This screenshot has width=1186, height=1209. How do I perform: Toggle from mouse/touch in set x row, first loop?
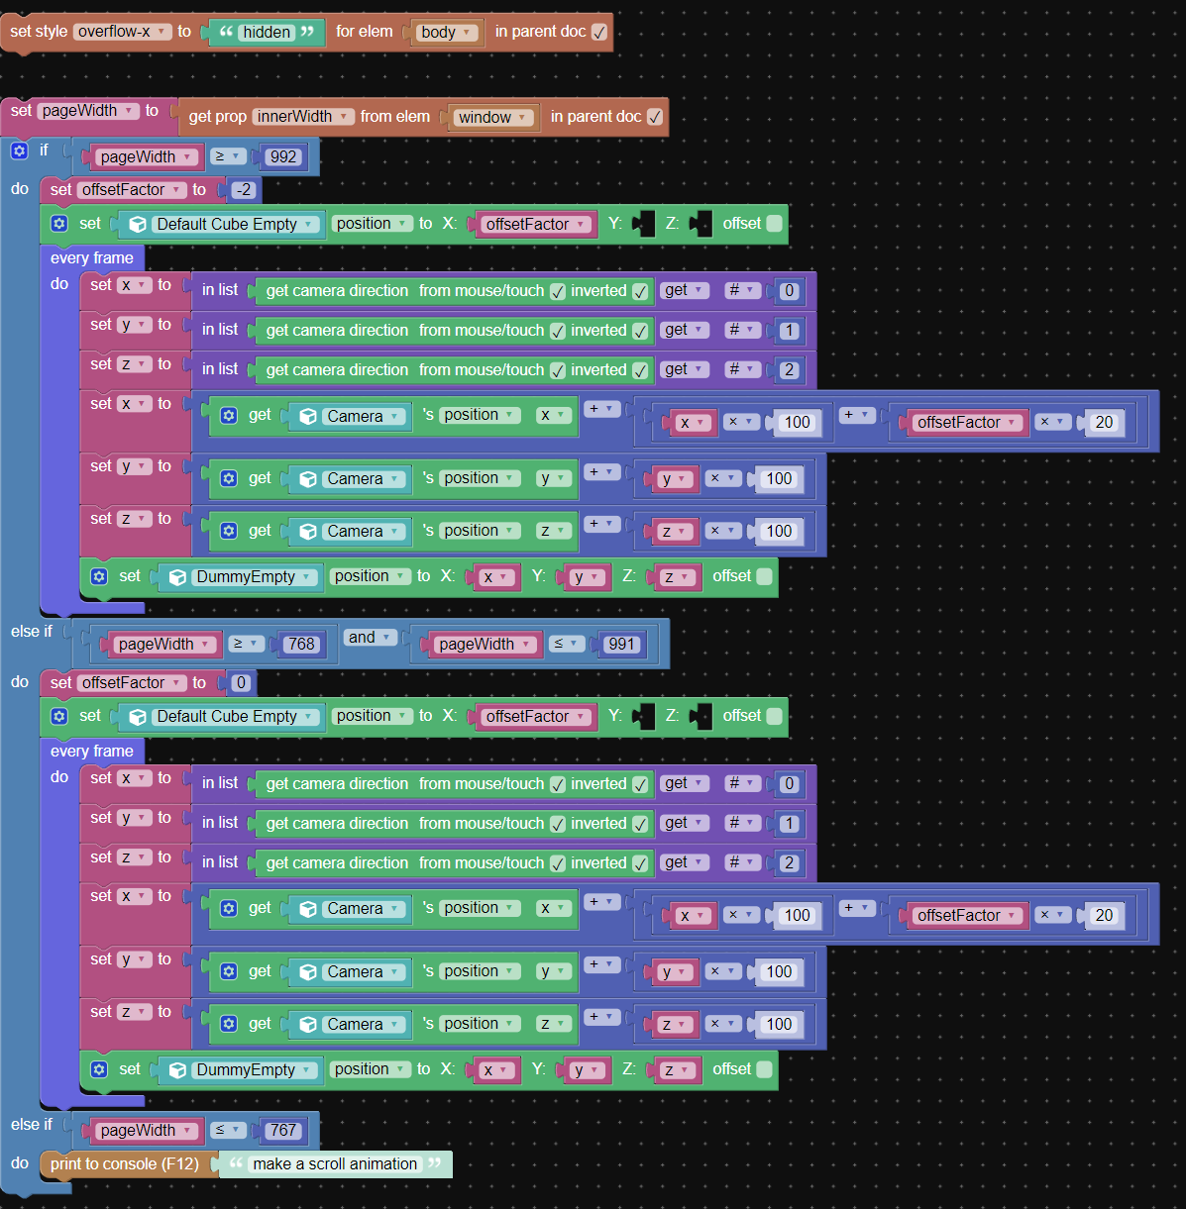pyautogui.click(x=558, y=291)
